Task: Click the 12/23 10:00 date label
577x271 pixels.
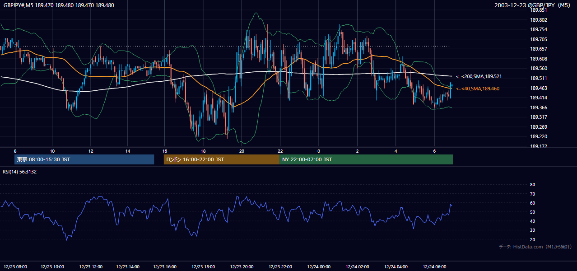Action: [52, 266]
